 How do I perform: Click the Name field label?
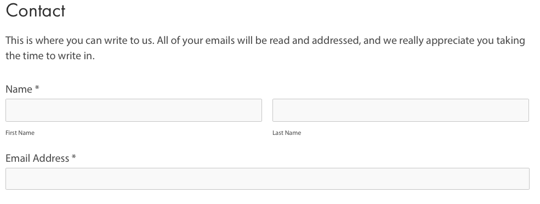coord(19,89)
